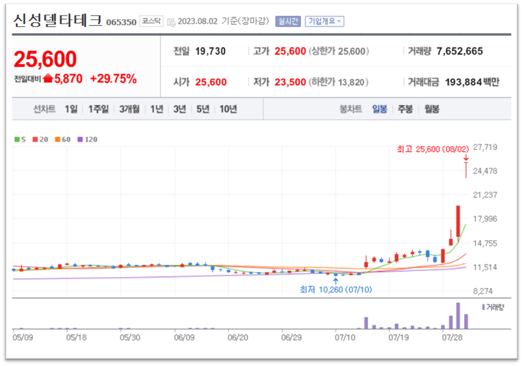Click the 07/28 date axis label
This screenshot has width=523, height=366.
pos(452,337)
